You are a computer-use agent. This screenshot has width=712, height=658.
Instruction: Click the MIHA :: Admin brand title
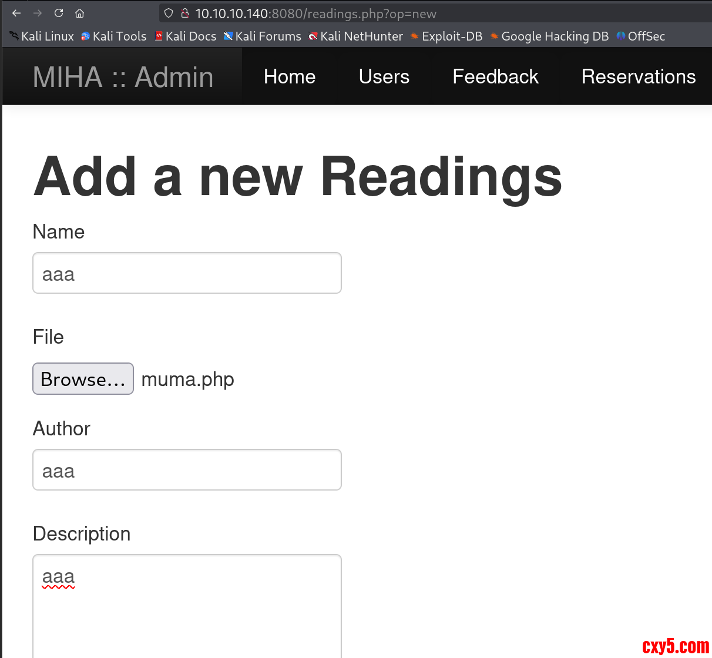[x=123, y=77]
